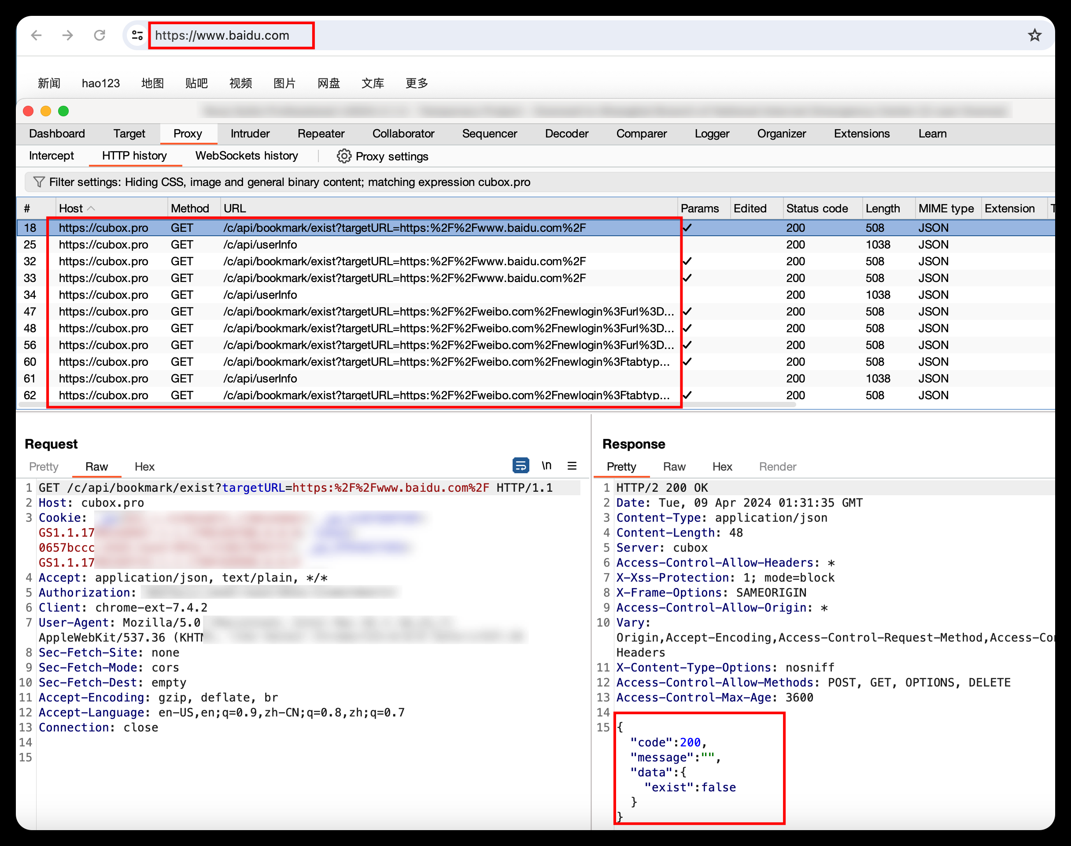Open site information icon in address bar

(137, 35)
